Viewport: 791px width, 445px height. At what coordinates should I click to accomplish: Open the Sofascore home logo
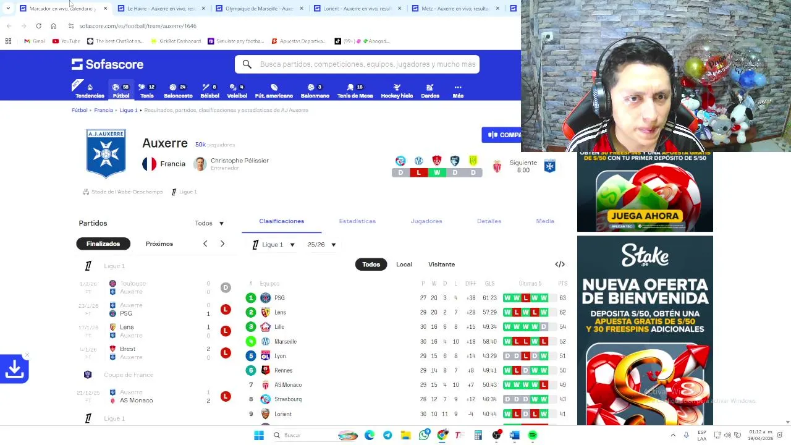point(108,64)
